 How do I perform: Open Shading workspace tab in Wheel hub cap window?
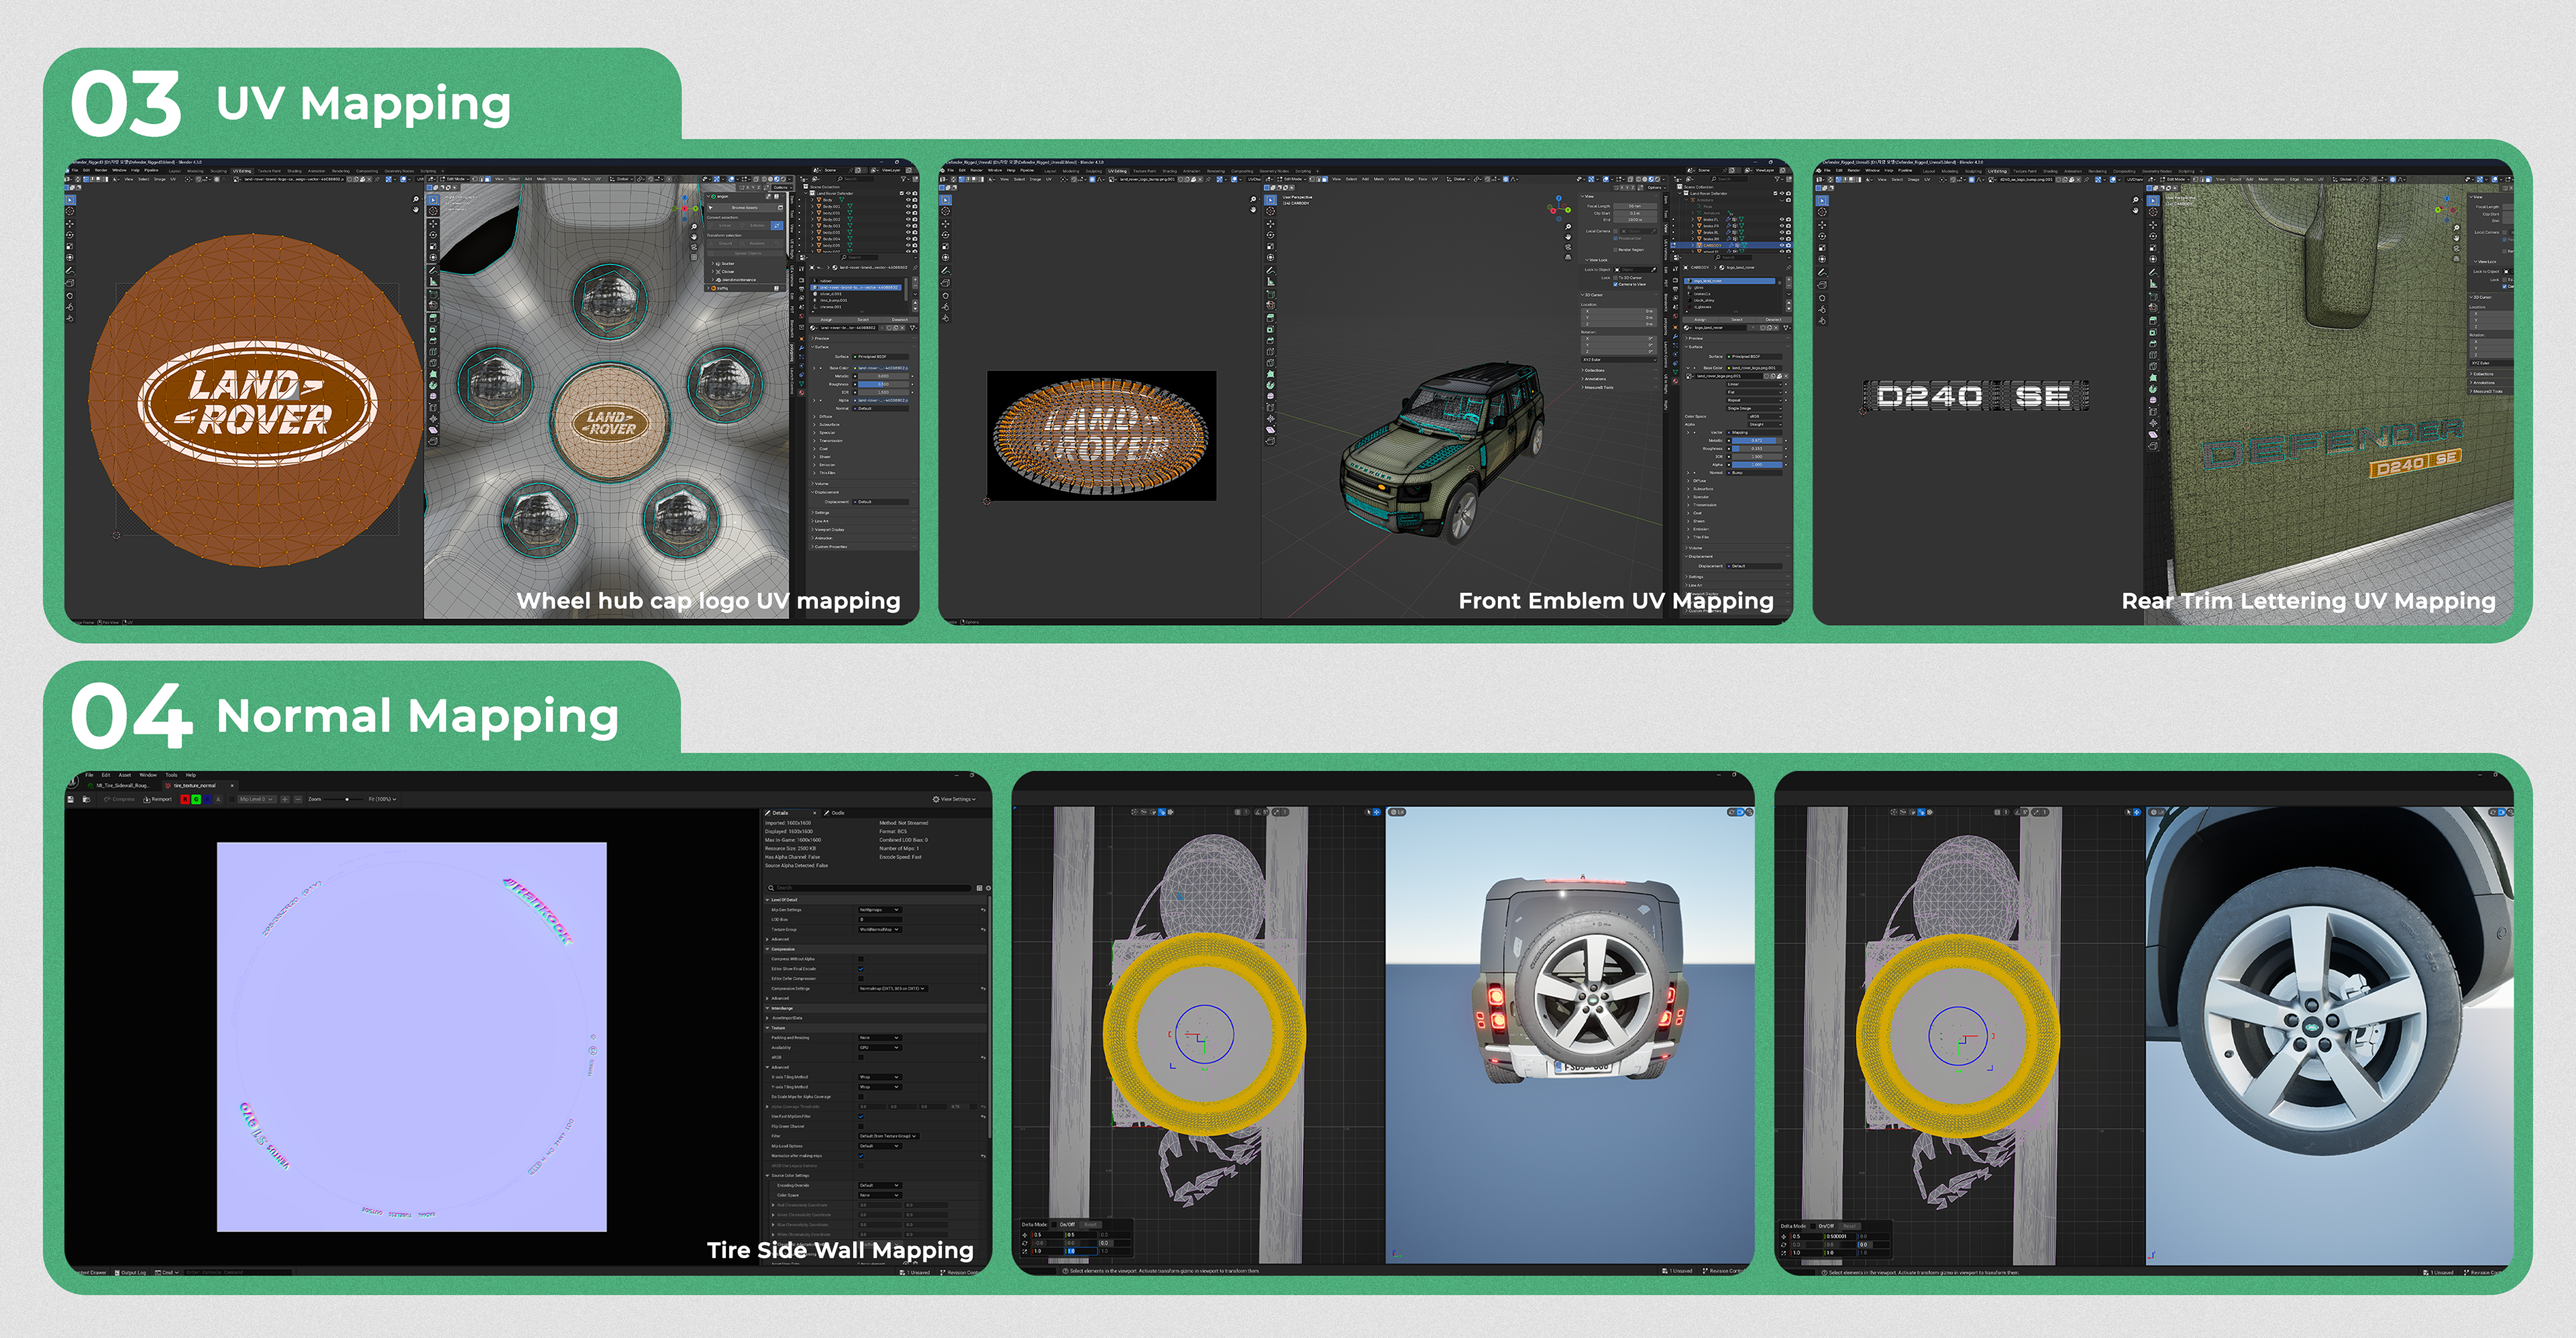pos(295,171)
